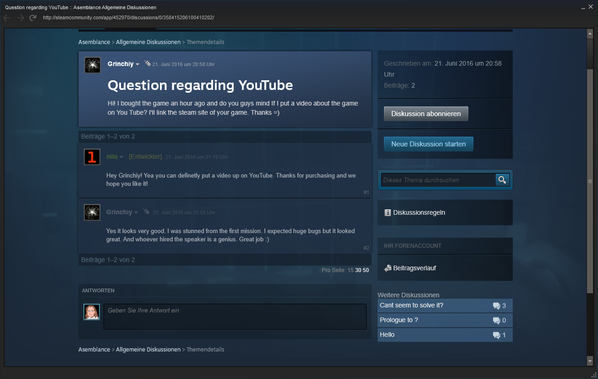Click into the reply text box
This screenshot has height=379, width=598.
coord(235,317)
